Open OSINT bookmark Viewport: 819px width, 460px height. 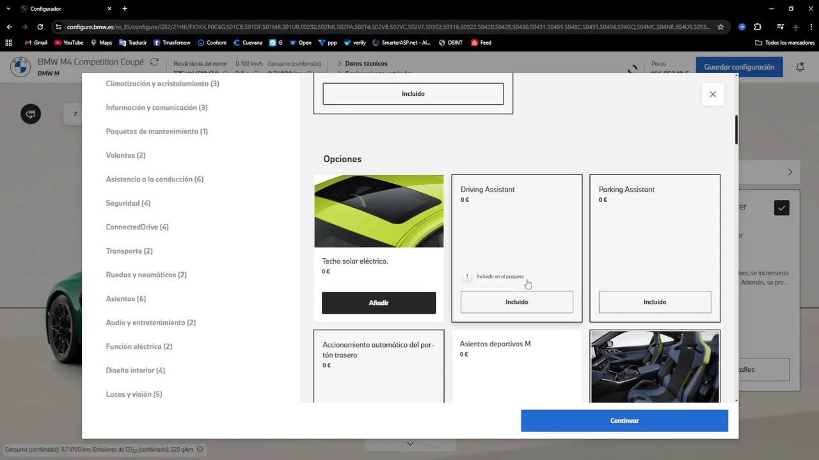(450, 43)
